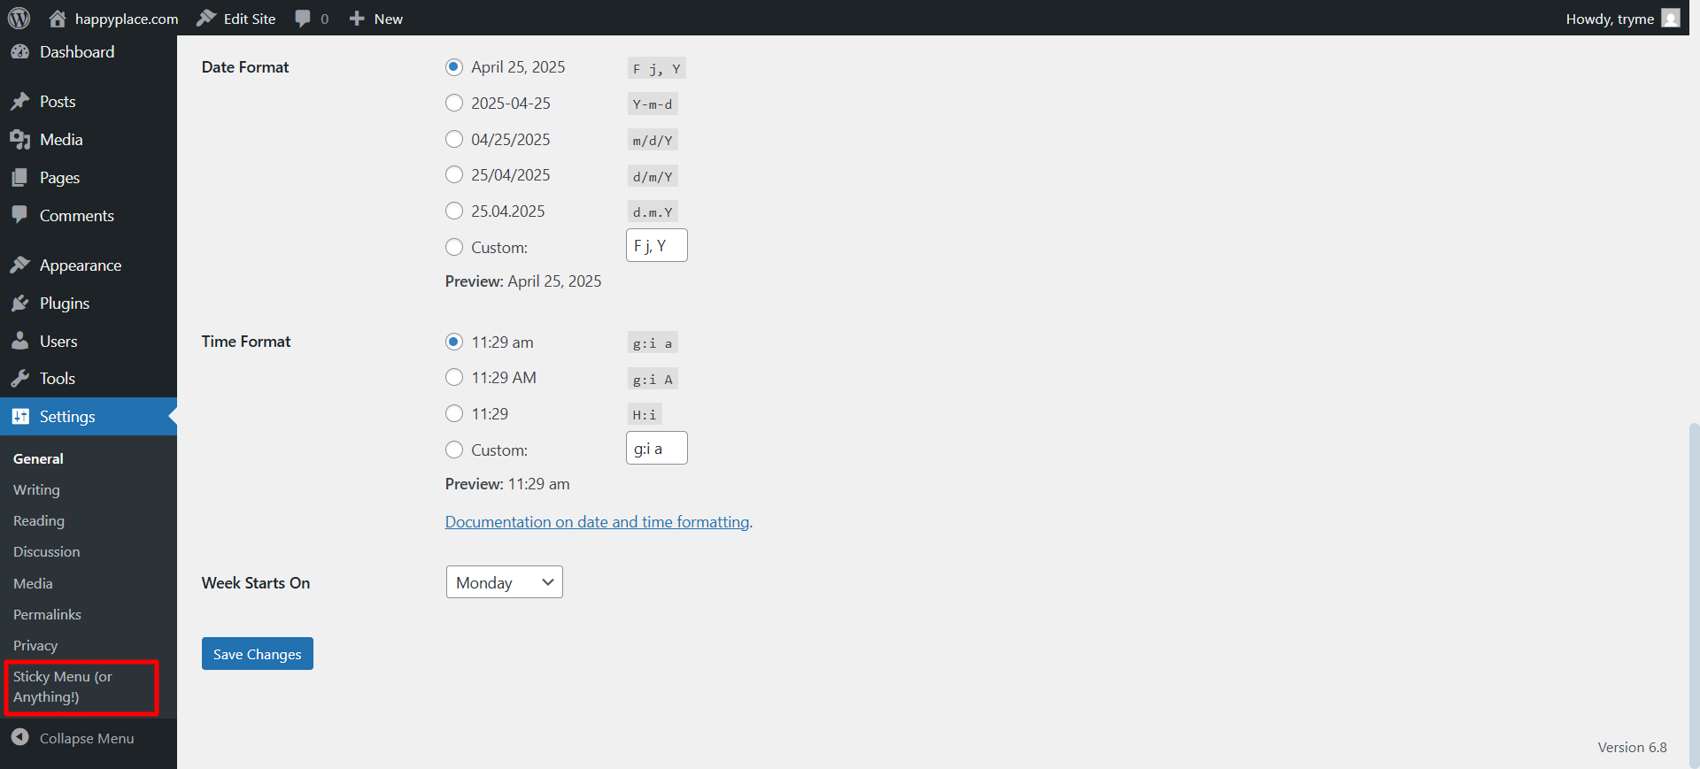Click the WordPress logo icon
1700x769 pixels.
[19, 18]
